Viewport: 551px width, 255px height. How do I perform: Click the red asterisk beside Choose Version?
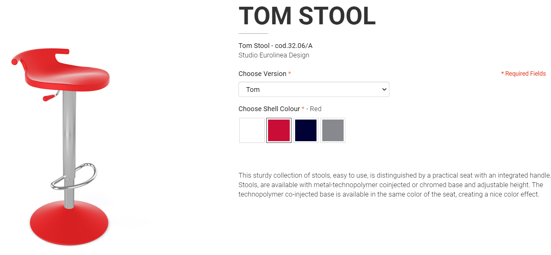click(x=290, y=73)
